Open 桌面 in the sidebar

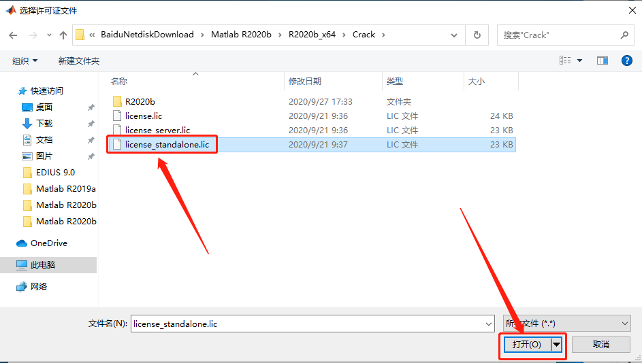[x=44, y=107]
